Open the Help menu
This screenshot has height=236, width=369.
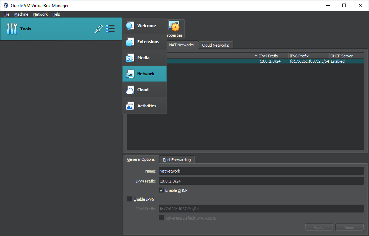tap(56, 14)
